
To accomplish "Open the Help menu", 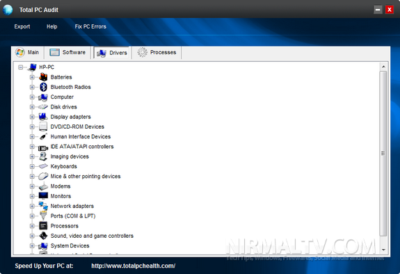I will point(51,26).
